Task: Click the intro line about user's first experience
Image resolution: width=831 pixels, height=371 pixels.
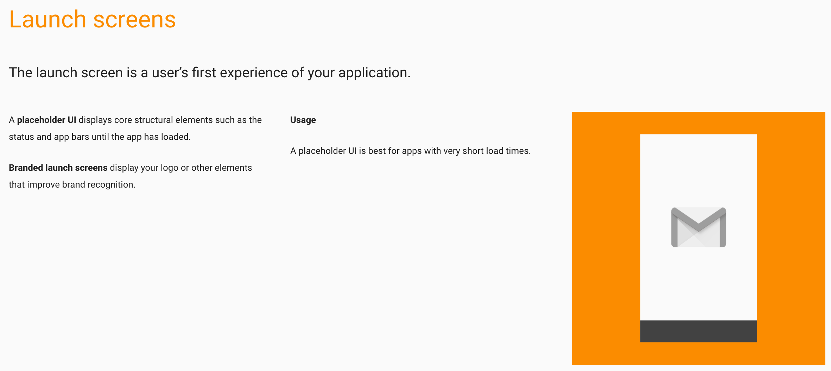Action: [x=210, y=73]
